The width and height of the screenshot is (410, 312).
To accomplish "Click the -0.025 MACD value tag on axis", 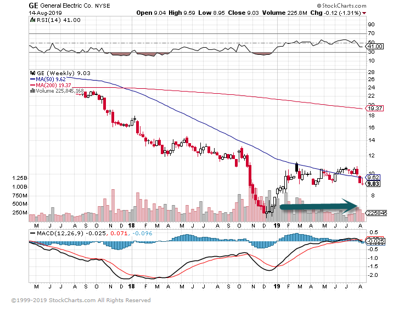I will pyautogui.click(x=375, y=241).
